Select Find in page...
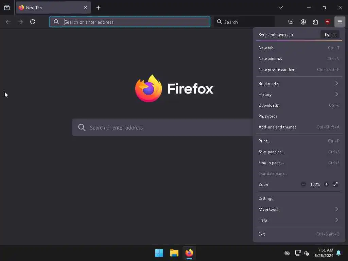 click(299, 163)
